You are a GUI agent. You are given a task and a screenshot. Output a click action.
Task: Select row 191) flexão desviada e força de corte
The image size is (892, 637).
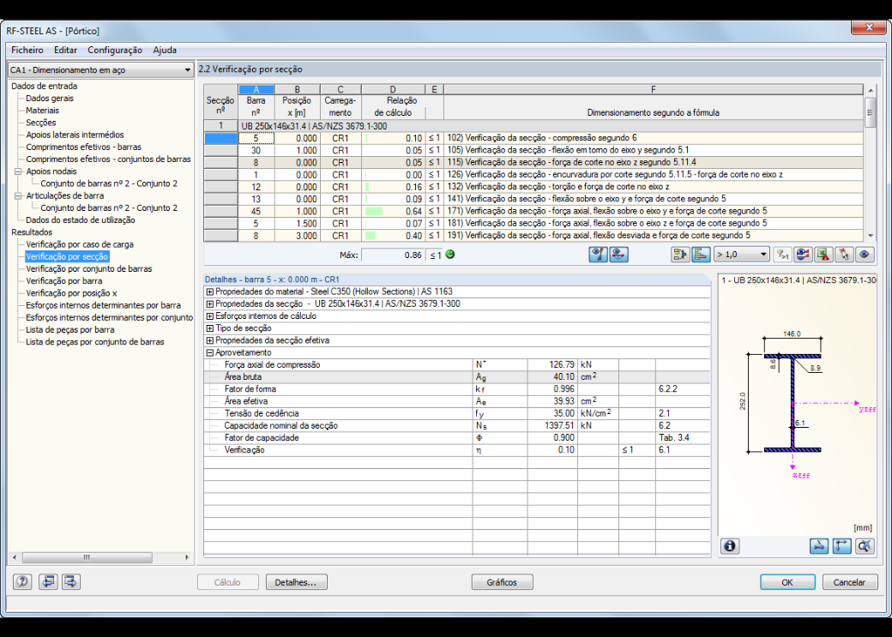coord(533,236)
